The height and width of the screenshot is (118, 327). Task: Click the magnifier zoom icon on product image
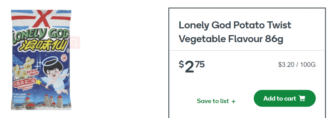(74, 42)
